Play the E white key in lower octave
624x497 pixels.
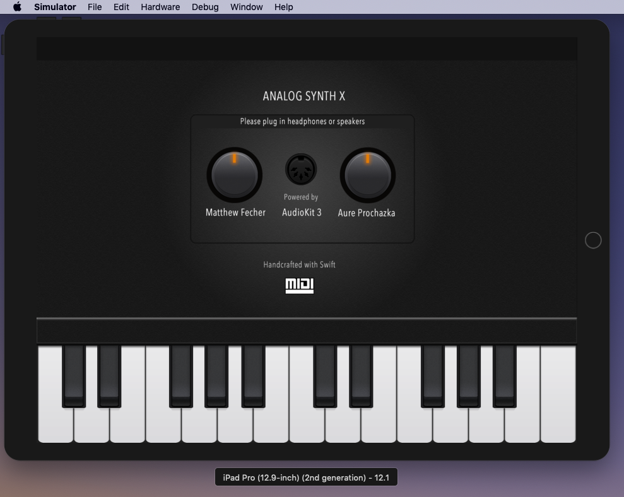click(127, 424)
